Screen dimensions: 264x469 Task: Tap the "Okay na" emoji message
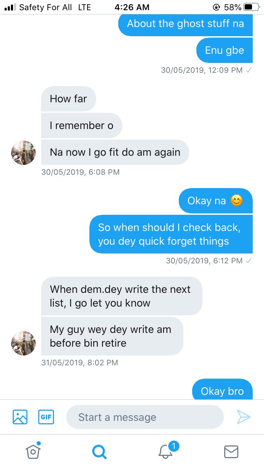[215, 201]
